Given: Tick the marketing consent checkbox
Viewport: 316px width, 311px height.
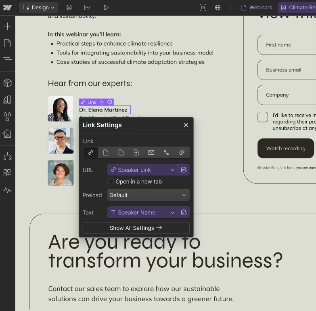Looking at the screenshot, I should (263, 117).
